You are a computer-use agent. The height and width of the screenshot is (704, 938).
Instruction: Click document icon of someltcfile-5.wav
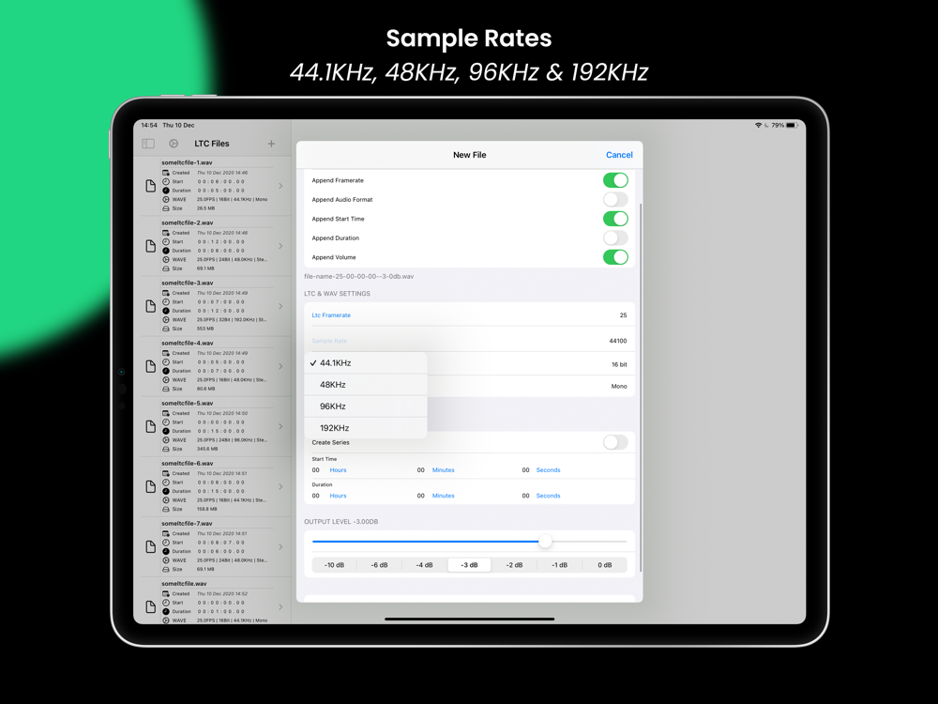[151, 427]
